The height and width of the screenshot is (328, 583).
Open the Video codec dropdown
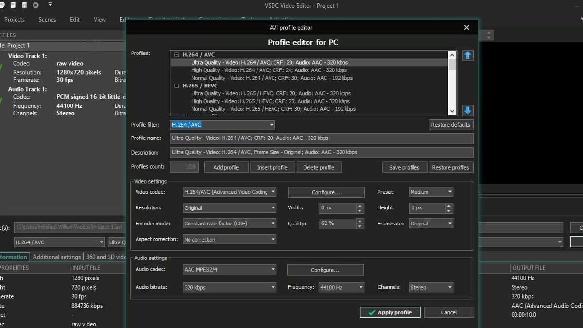coord(273,192)
